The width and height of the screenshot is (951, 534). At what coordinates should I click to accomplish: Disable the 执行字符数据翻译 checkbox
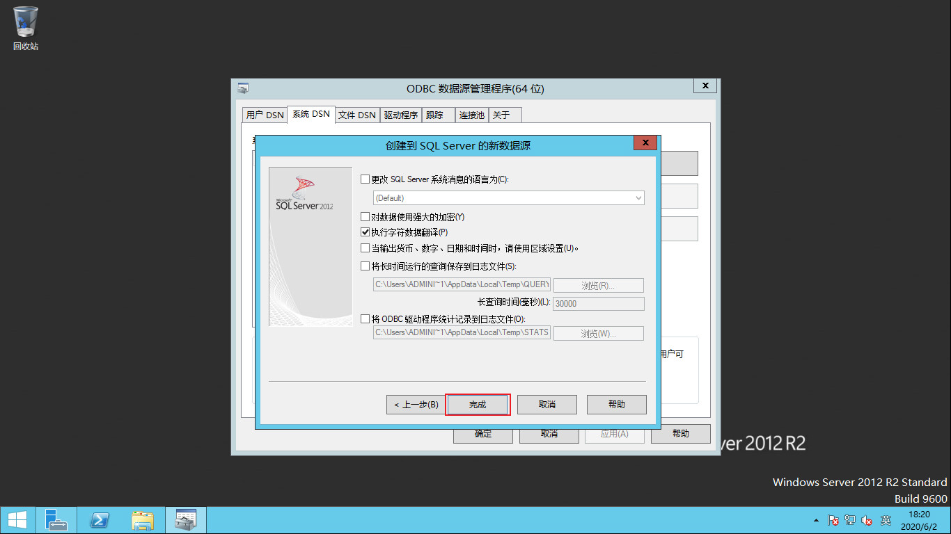click(x=365, y=232)
